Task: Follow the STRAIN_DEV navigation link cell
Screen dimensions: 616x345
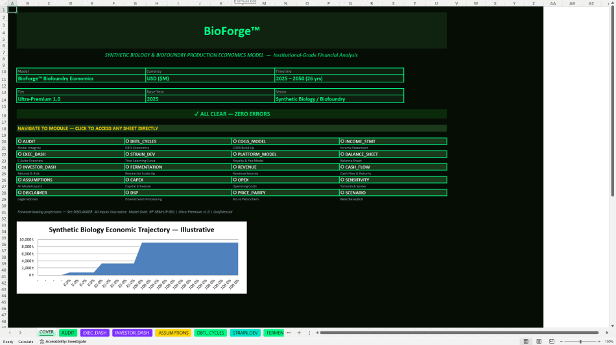Action: (178, 154)
